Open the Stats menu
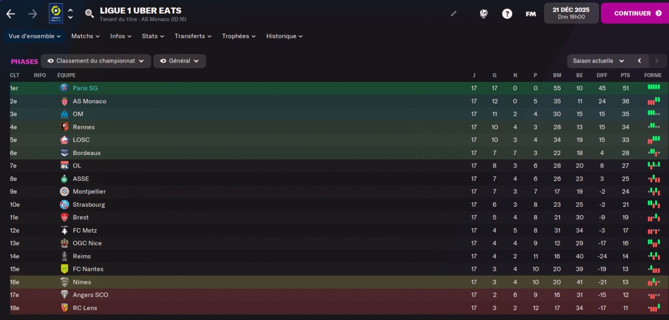 click(153, 36)
